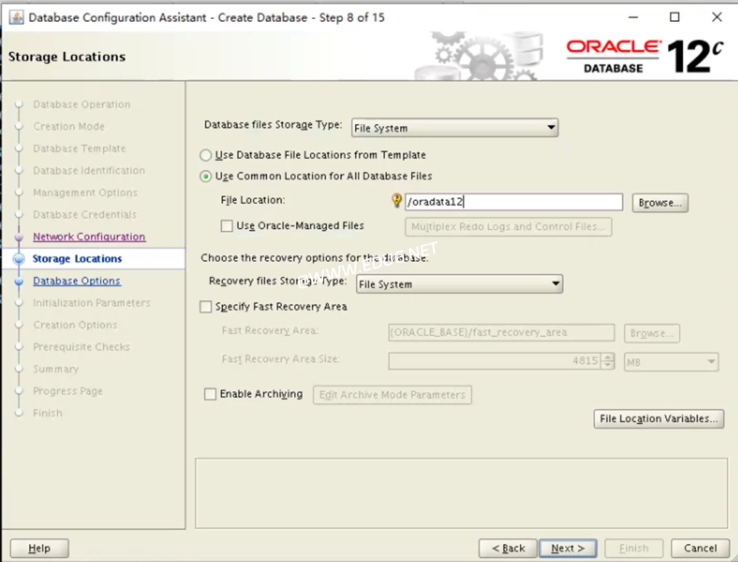Click Initialization Parameters step in sidebar
This screenshot has height=562, width=738.
tap(92, 303)
